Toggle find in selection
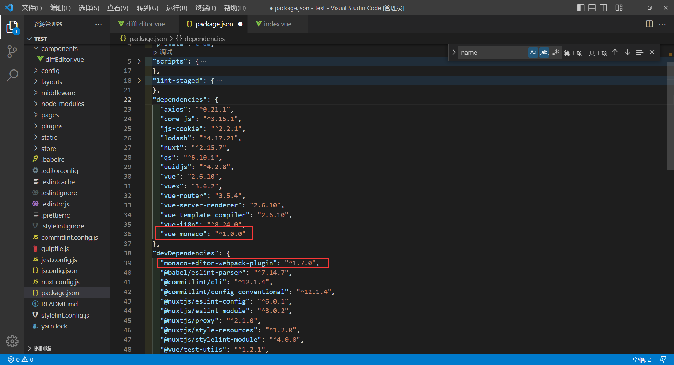674x365 pixels. 640,52
